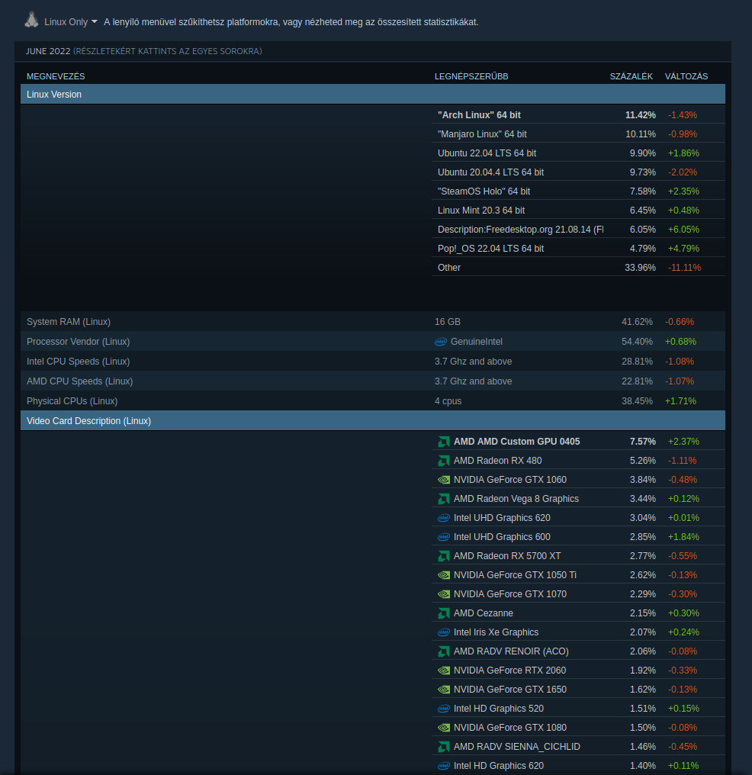Click the 16 GB most popular value
The height and width of the screenshot is (775, 752).
448,322
